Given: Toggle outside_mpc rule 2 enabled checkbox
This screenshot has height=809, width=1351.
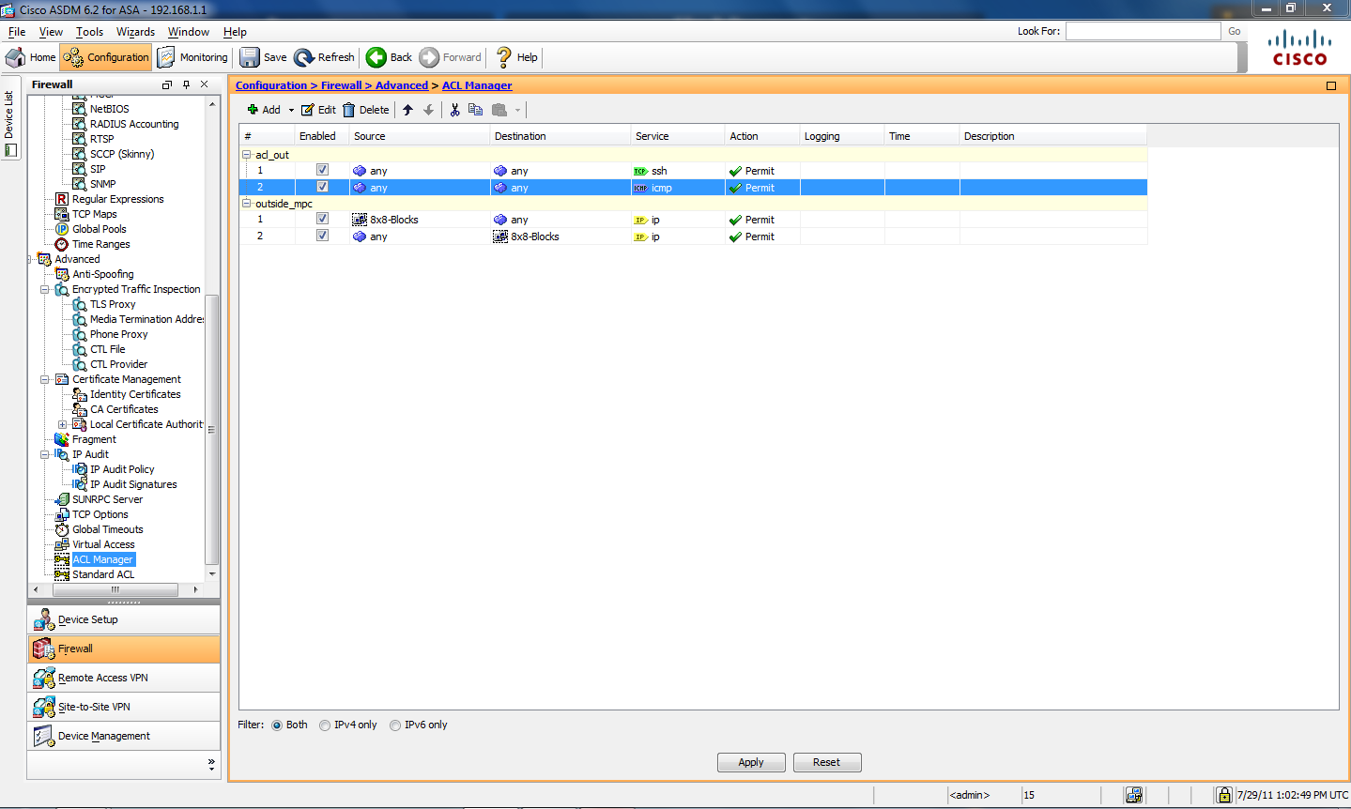Looking at the screenshot, I should point(322,236).
